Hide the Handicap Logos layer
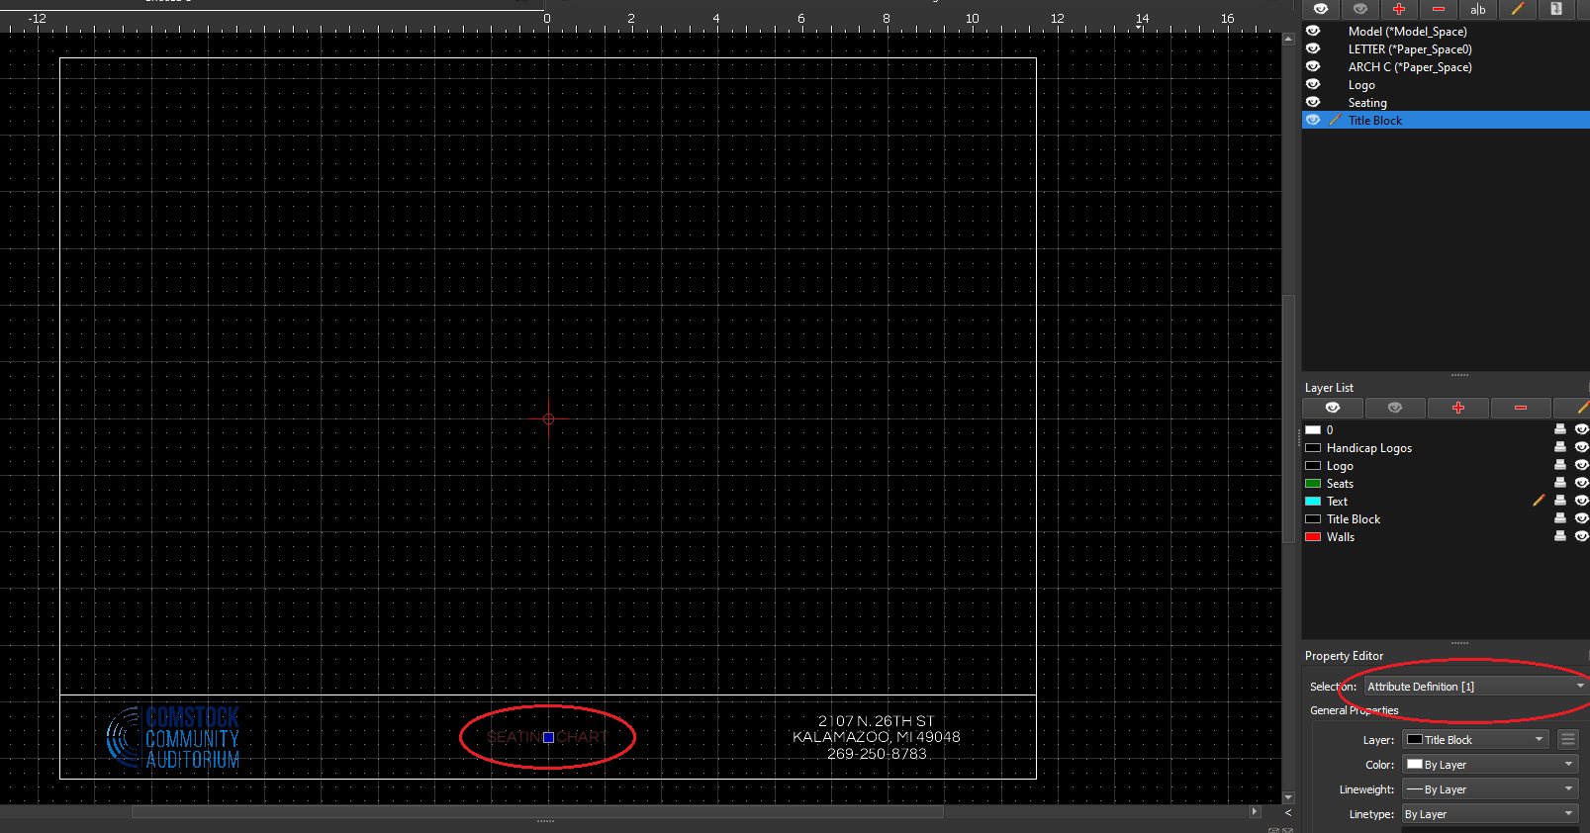 coord(1581,447)
